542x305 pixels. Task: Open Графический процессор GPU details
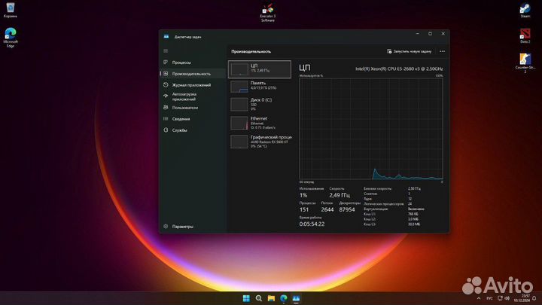(x=259, y=141)
